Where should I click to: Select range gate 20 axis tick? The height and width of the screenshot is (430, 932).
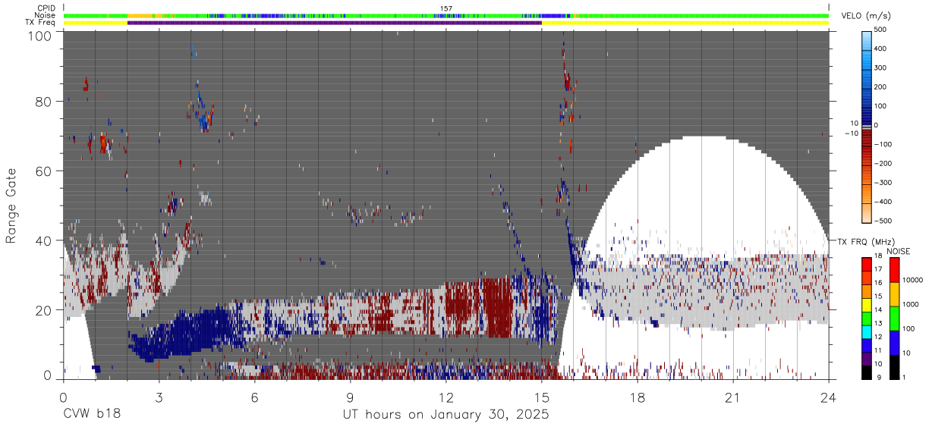point(44,310)
